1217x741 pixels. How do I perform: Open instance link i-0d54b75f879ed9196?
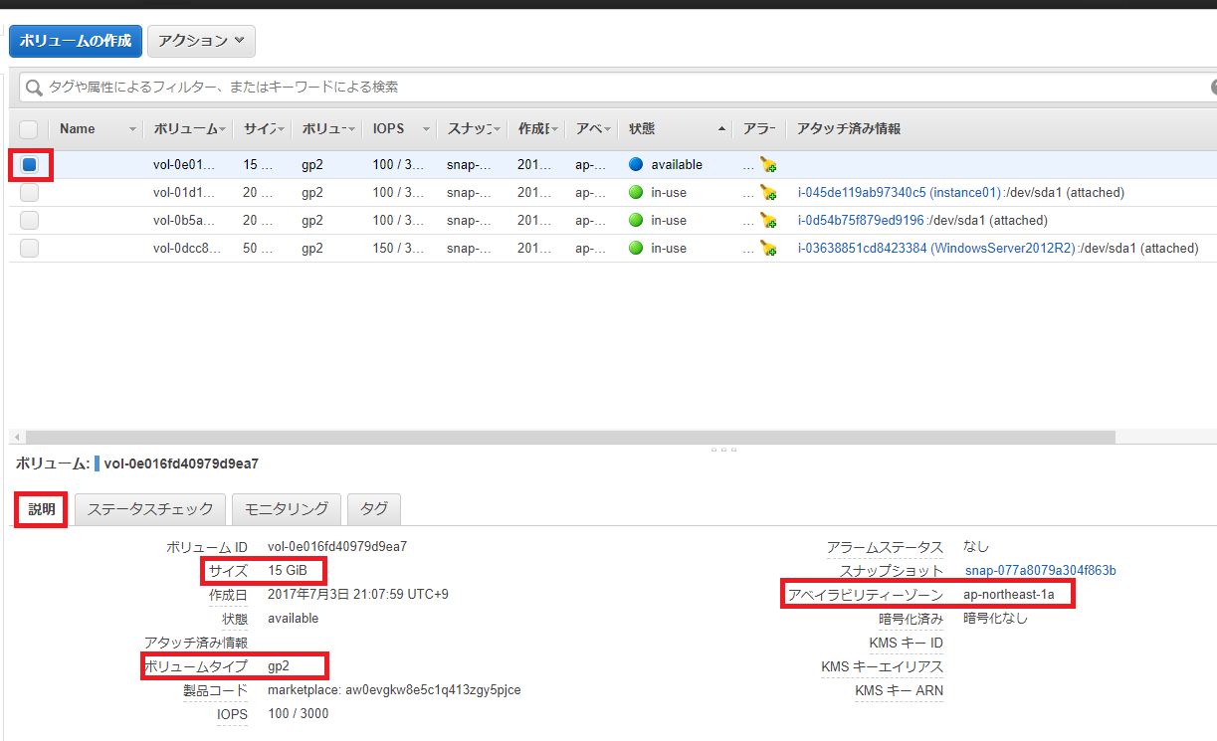(x=861, y=221)
